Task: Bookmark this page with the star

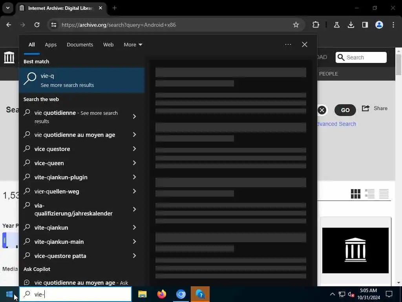Action: click(x=296, y=25)
